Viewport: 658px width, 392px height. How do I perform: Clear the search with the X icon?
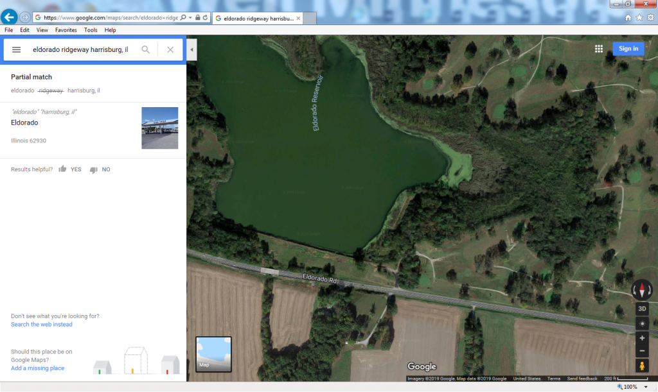coord(170,49)
